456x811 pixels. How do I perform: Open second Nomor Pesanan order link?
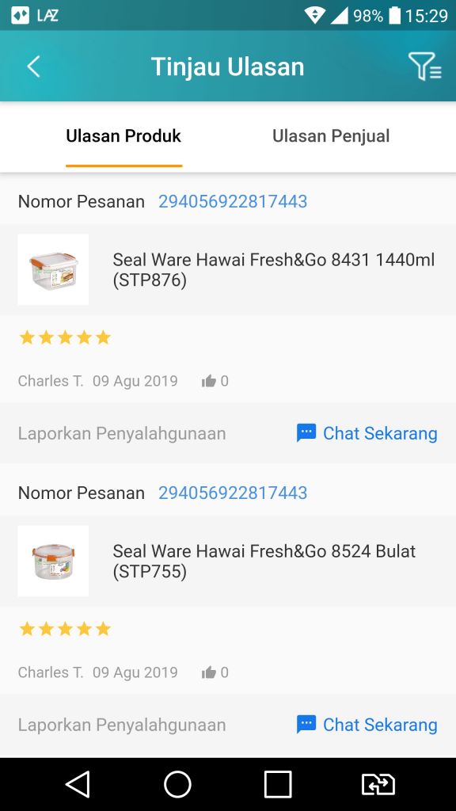[233, 493]
